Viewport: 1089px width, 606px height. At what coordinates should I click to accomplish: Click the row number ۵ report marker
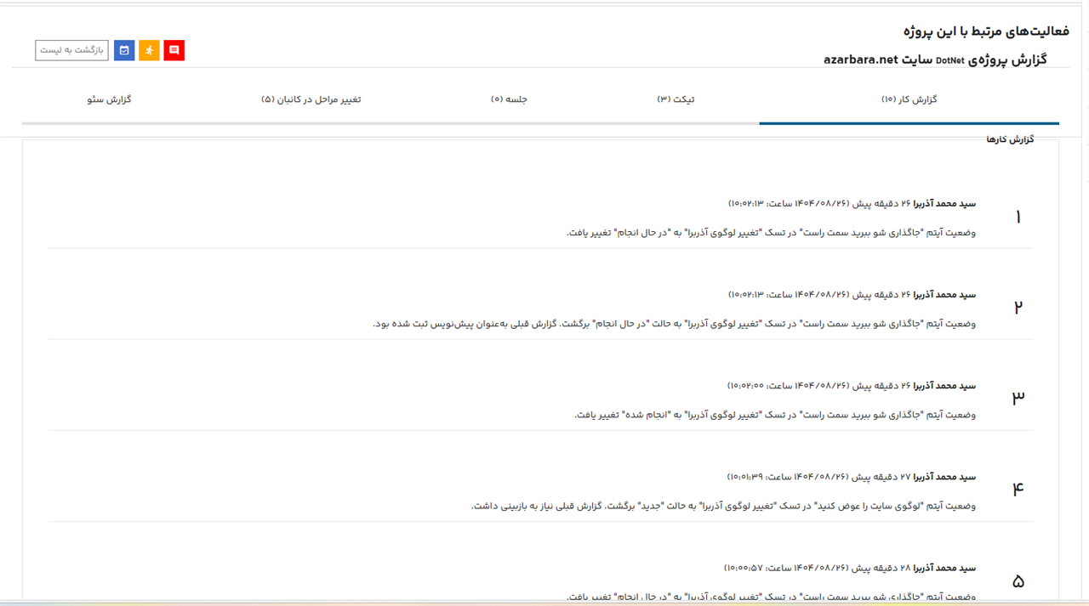point(1018,581)
